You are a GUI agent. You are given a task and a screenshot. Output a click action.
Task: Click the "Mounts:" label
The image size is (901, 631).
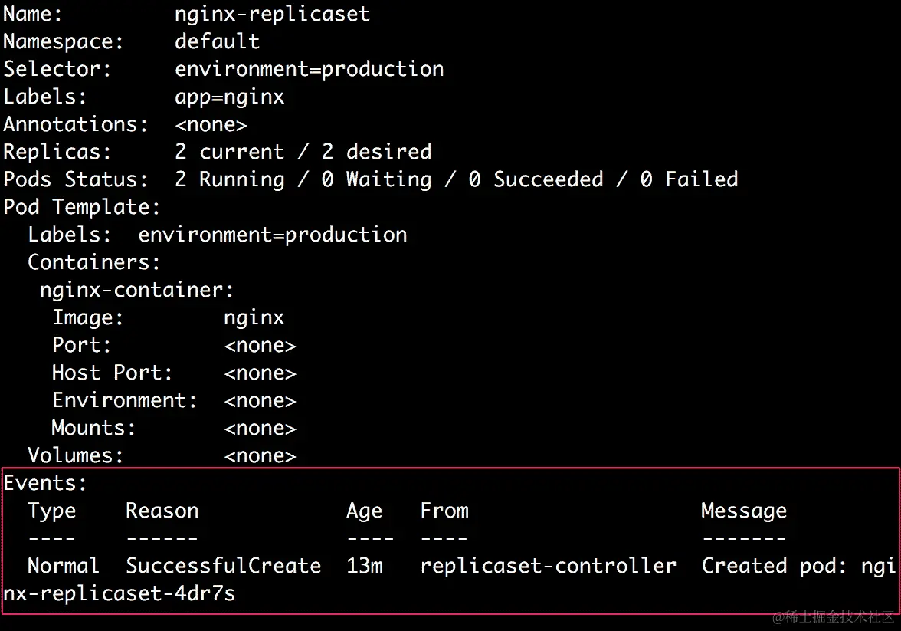[x=93, y=428]
